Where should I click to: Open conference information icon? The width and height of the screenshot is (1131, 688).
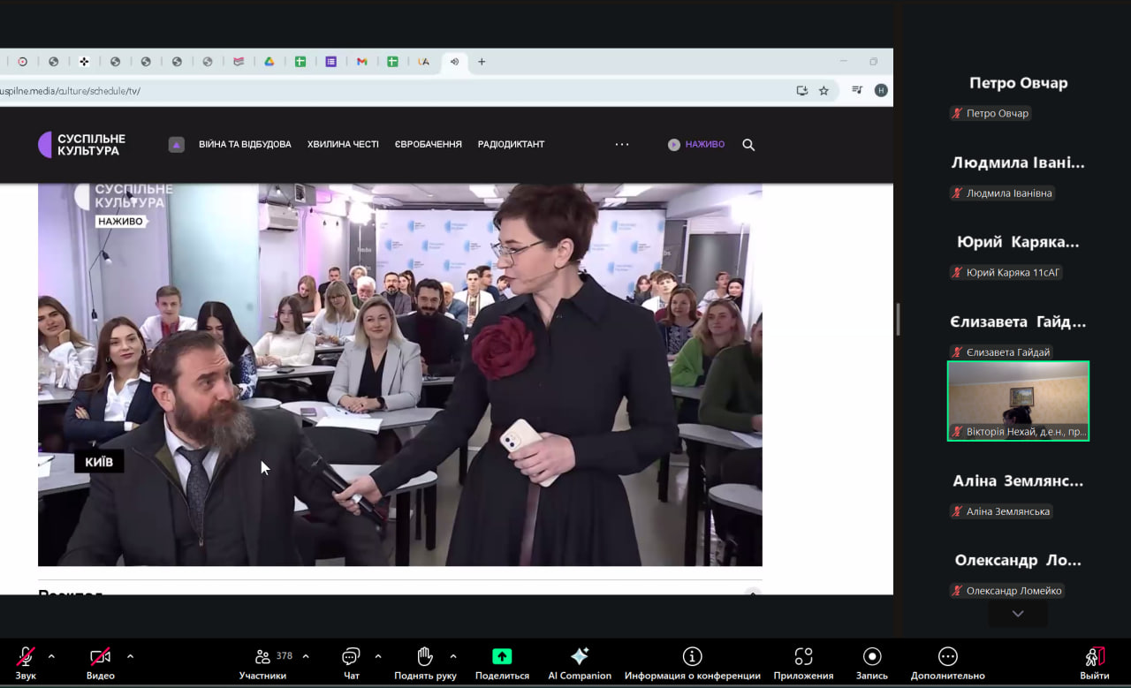(692, 656)
